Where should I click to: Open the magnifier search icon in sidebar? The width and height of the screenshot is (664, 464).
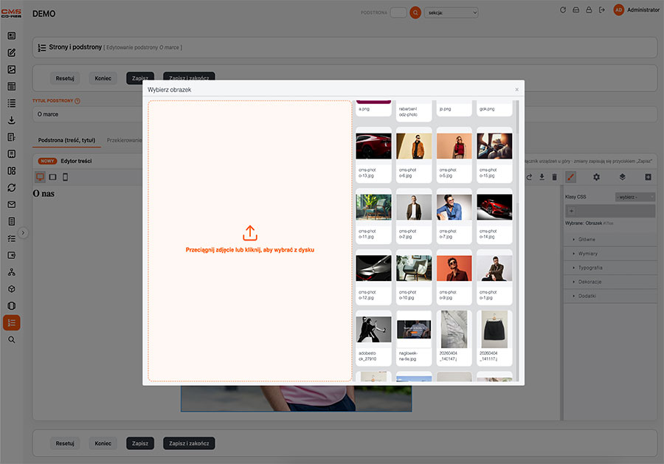[x=11, y=339]
